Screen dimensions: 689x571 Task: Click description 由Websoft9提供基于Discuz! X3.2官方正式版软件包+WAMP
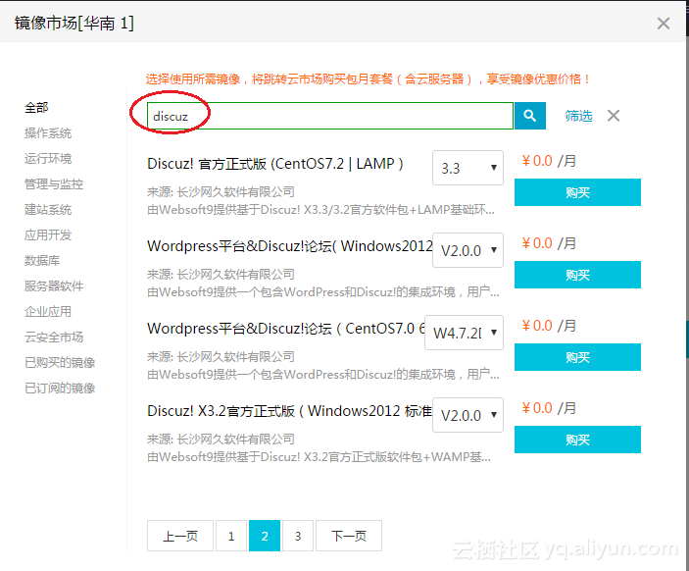(319, 457)
